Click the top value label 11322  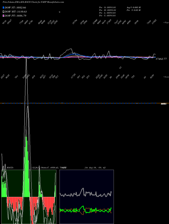[x=154, y=22]
